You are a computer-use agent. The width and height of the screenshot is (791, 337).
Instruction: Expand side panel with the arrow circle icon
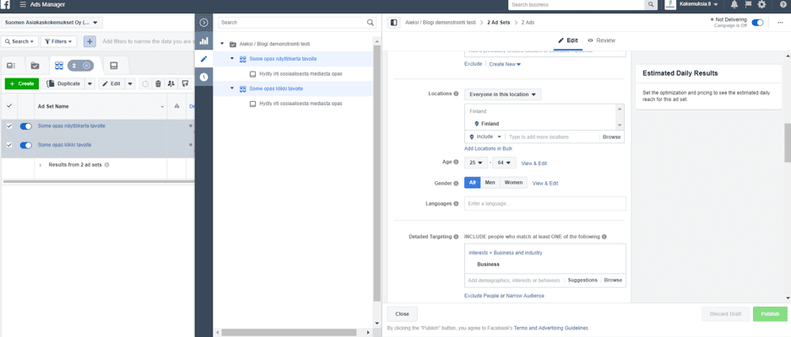[x=203, y=23]
